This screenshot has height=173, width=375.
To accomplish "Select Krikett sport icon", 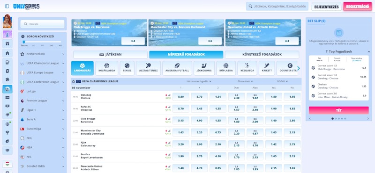I will point(267,68).
